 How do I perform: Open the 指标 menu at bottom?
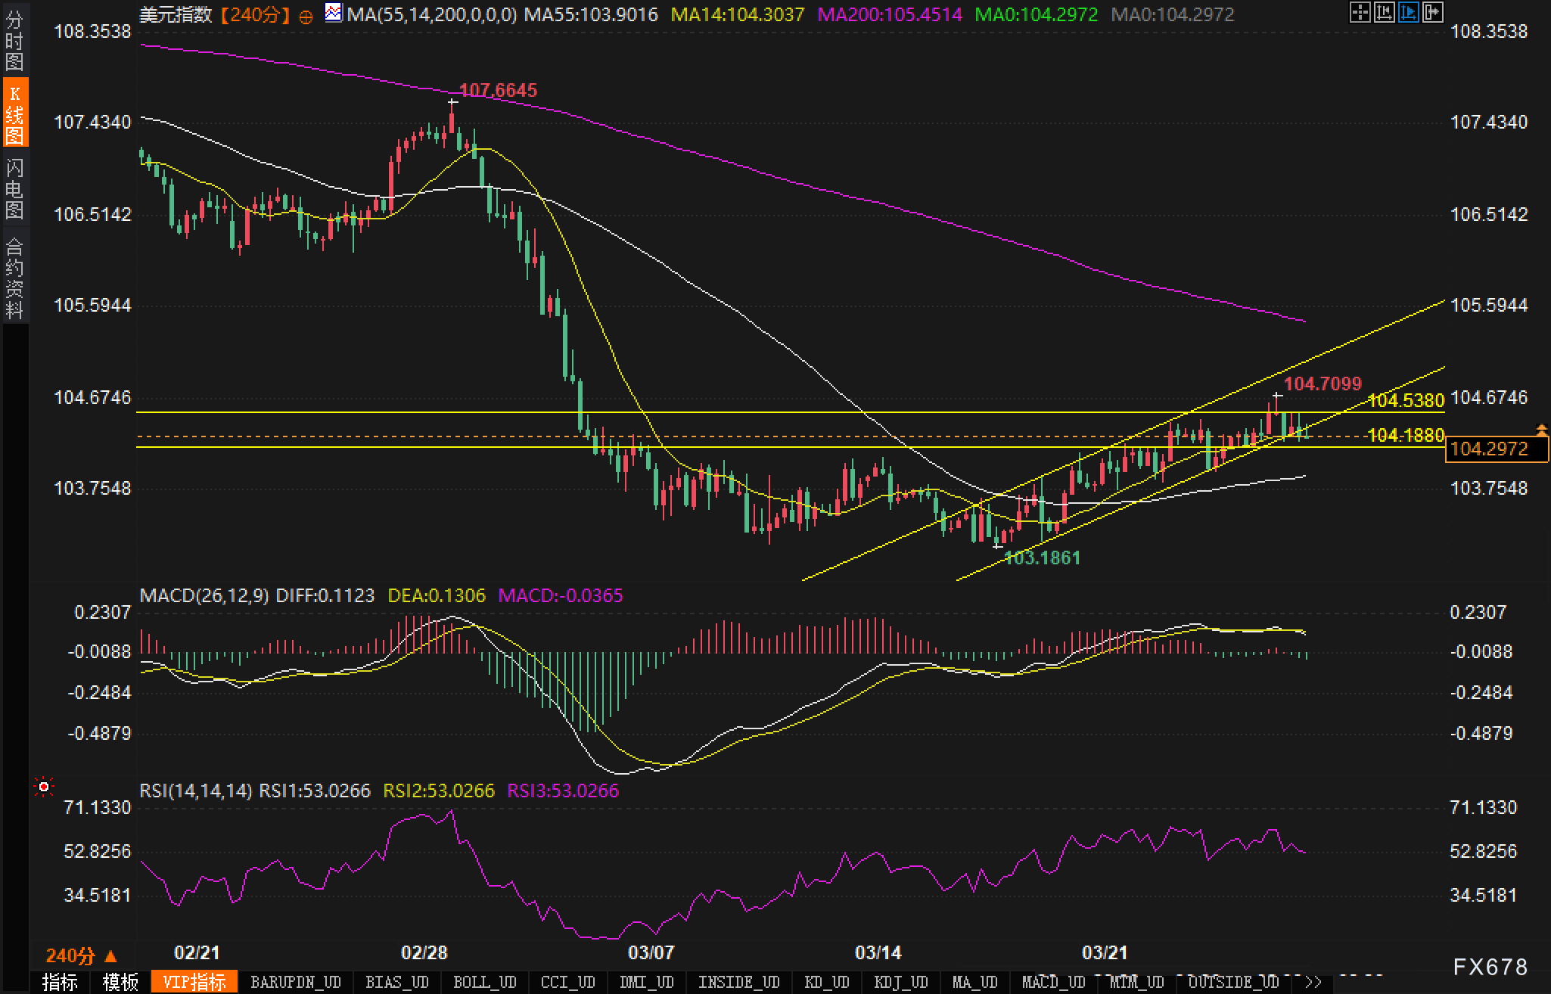tap(60, 982)
